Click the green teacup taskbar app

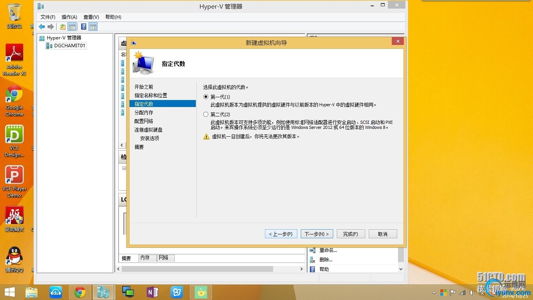click(201, 292)
